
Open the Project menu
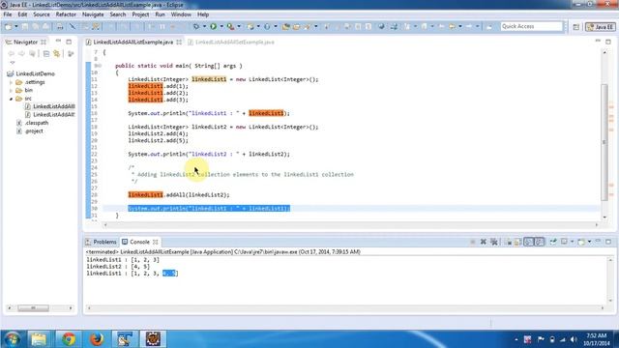140,14
